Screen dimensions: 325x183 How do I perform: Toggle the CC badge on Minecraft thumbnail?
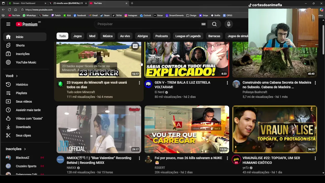135,46
